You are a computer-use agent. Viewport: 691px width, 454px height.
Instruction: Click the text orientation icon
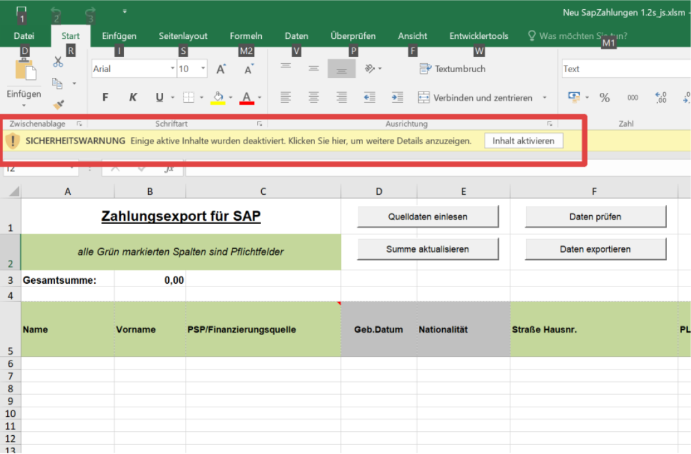370,69
